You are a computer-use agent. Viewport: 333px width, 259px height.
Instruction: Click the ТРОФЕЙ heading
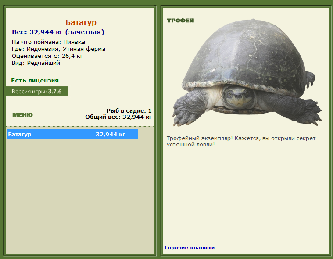coord(180,21)
